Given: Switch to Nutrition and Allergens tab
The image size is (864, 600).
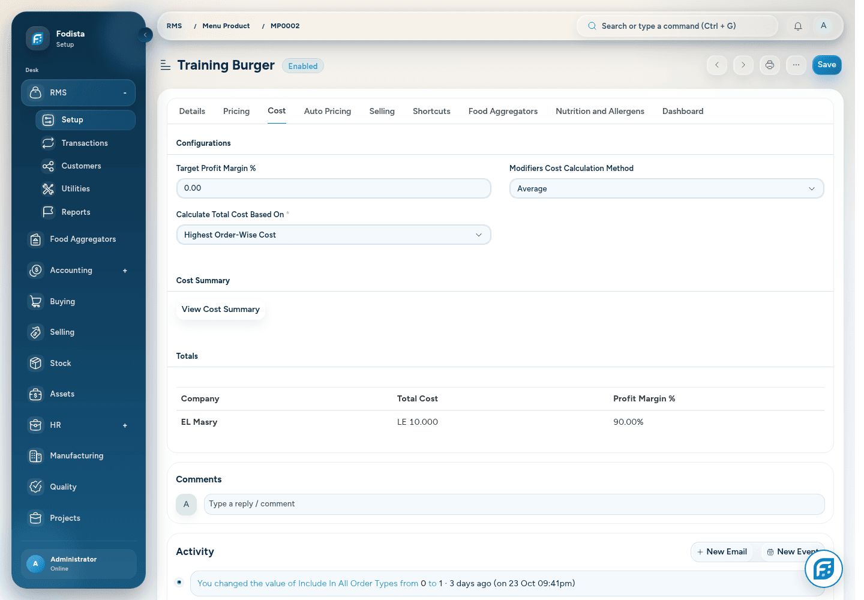Looking at the screenshot, I should [x=600, y=112].
